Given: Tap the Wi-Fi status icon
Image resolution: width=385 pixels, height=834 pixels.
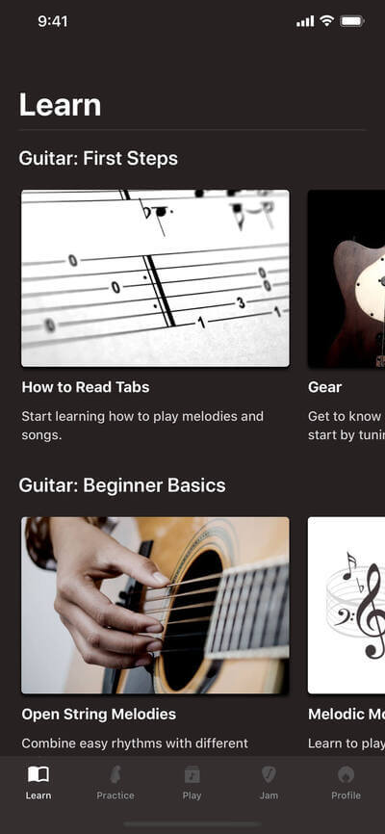Looking at the screenshot, I should (x=326, y=21).
